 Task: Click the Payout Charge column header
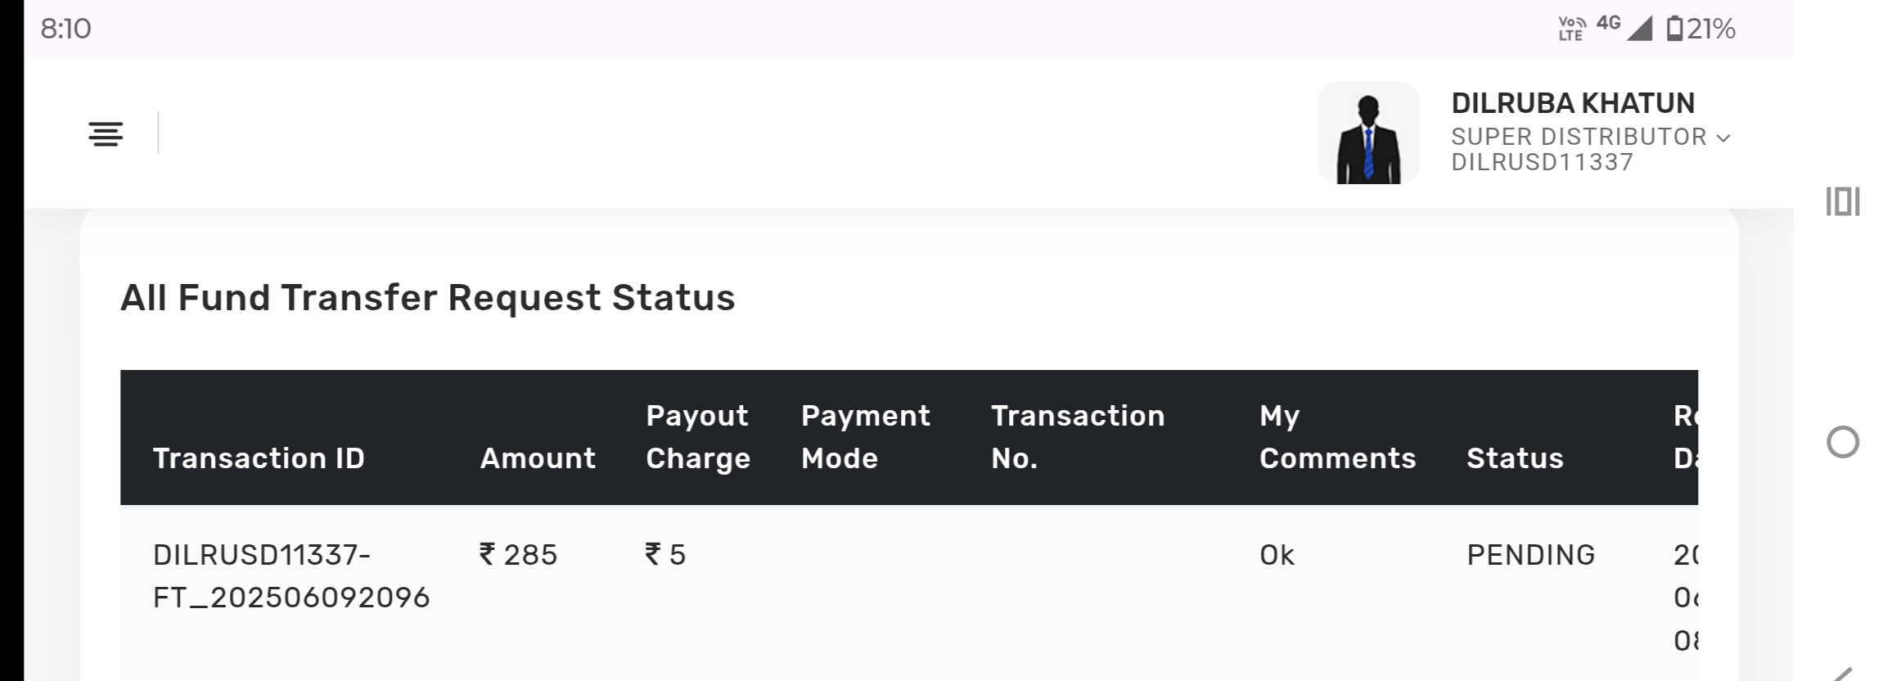tap(698, 437)
